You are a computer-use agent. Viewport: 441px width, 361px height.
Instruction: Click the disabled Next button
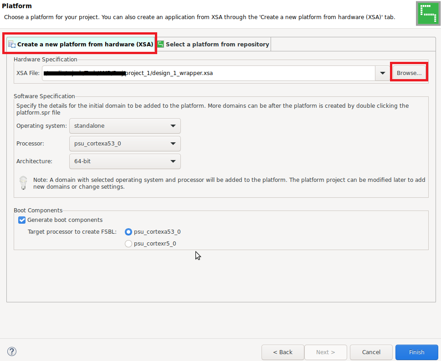pos(325,352)
